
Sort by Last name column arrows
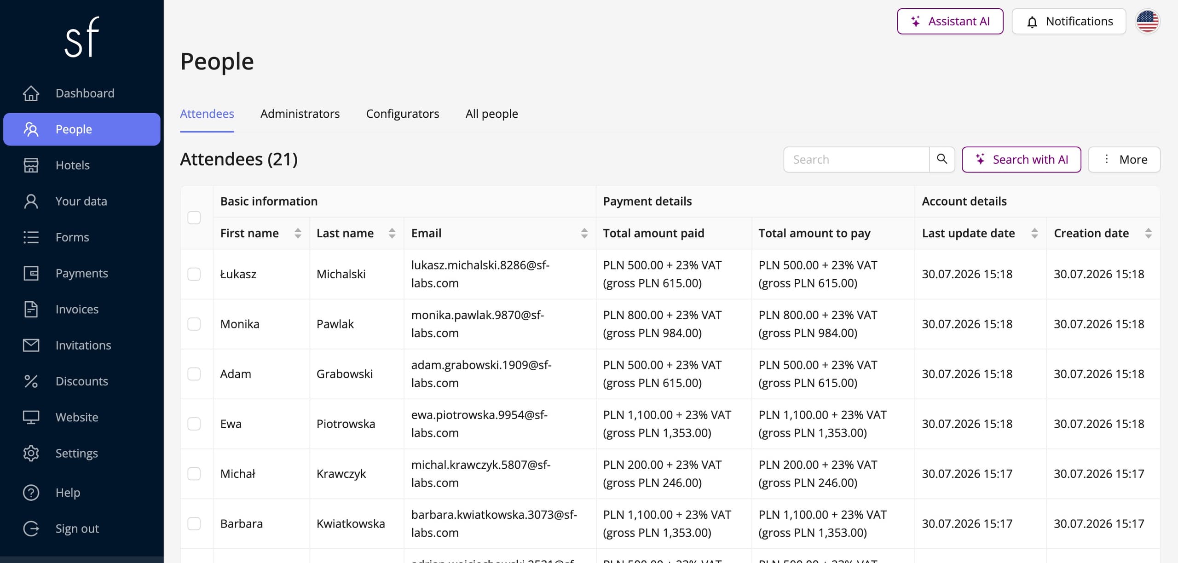(392, 233)
